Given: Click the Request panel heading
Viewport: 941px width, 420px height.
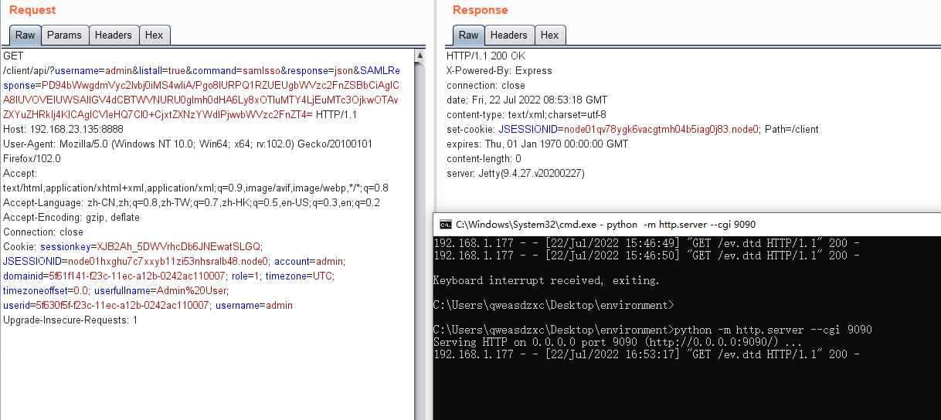Looking at the screenshot, I should [32, 10].
